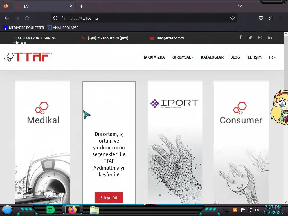
Task: Reload the page with the refresh icon
Action: 27,18
